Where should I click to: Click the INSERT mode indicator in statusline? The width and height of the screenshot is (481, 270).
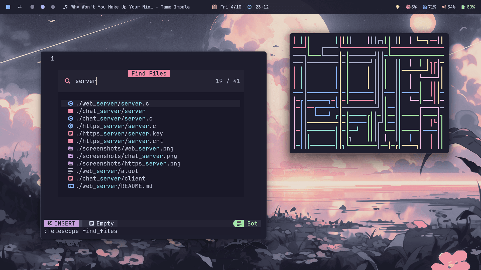(61, 223)
